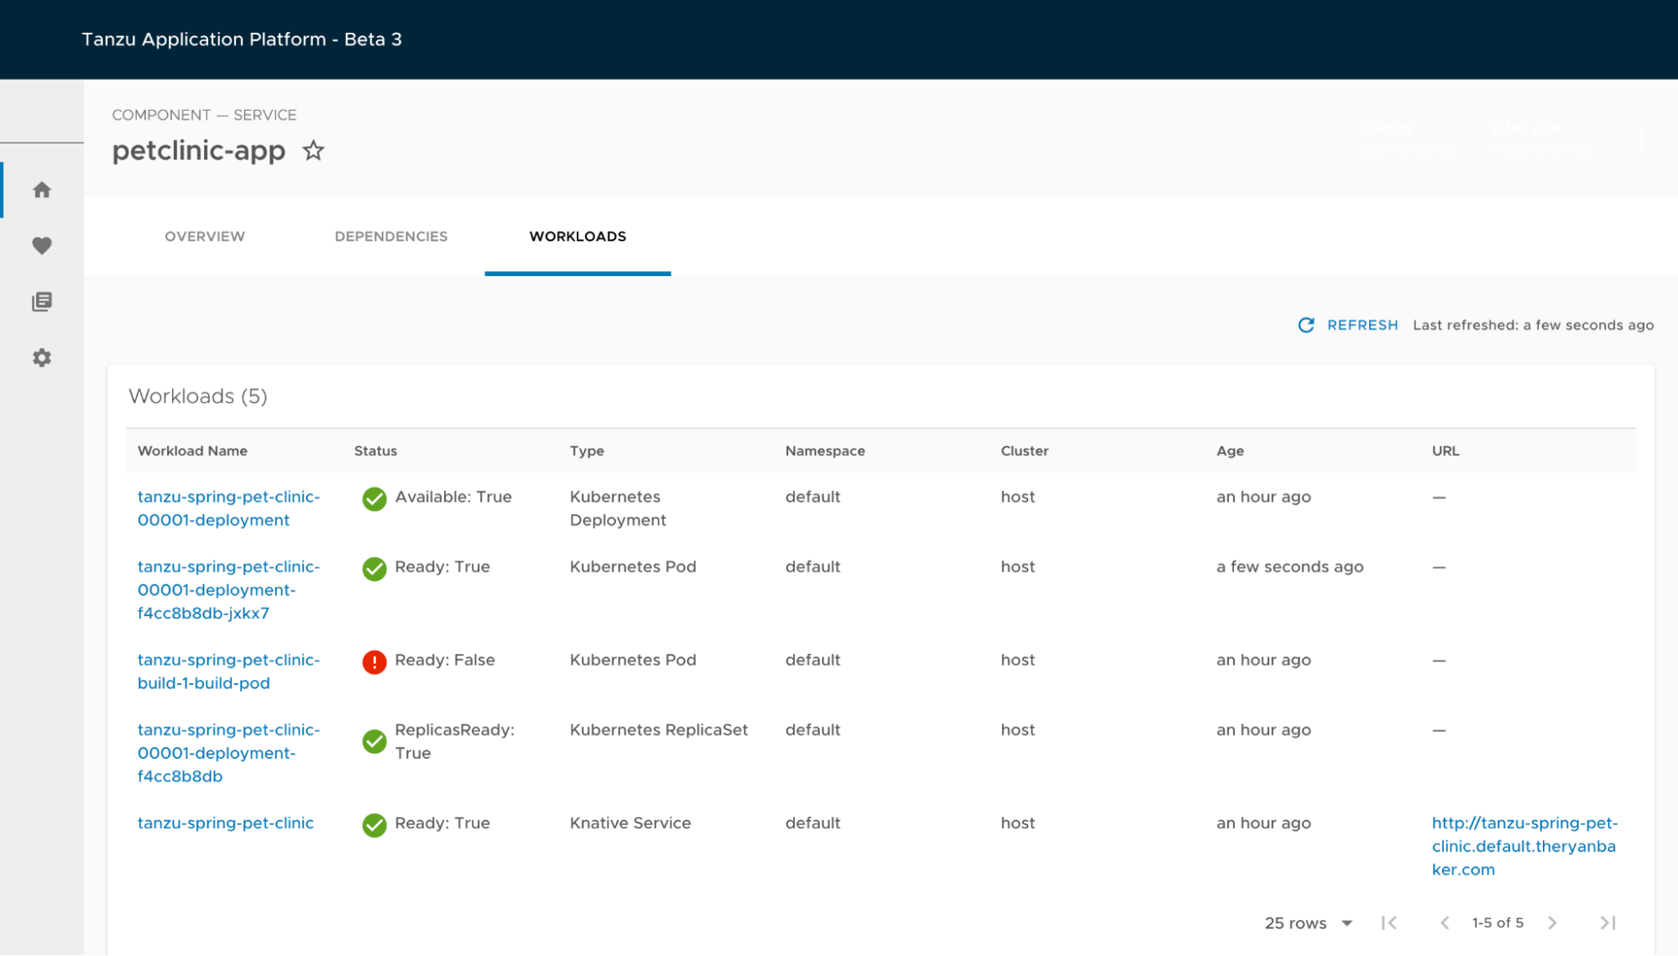Click green check icon beside ReplicasReady: True

(374, 742)
